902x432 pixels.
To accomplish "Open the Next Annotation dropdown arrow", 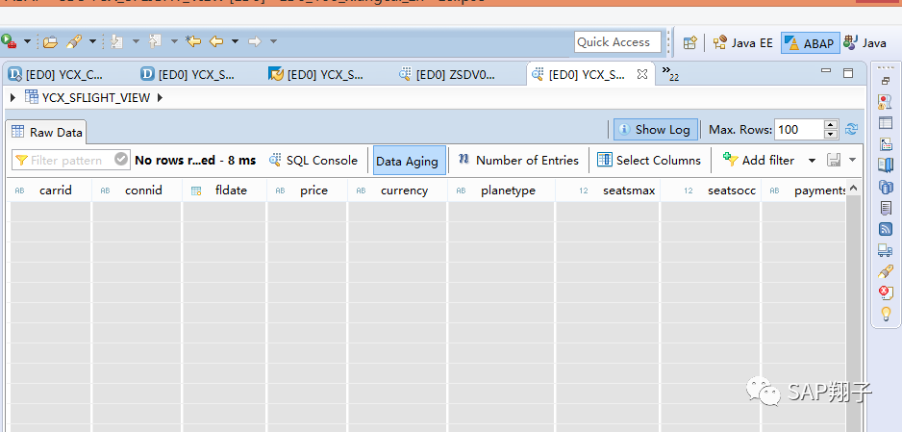I will pyautogui.click(x=136, y=41).
